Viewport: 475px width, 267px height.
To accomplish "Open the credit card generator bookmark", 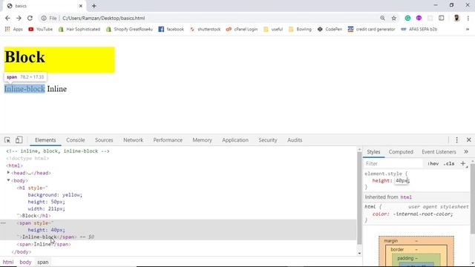I will (x=372, y=29).
